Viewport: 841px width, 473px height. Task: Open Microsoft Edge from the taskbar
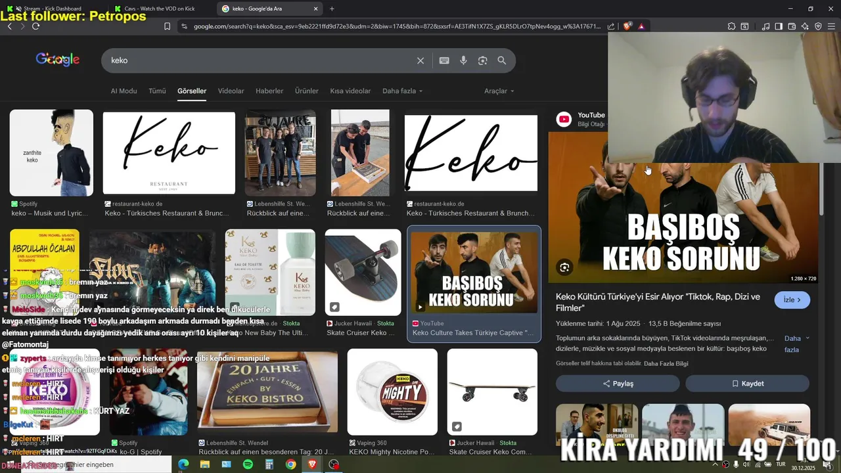pos(183,464)
